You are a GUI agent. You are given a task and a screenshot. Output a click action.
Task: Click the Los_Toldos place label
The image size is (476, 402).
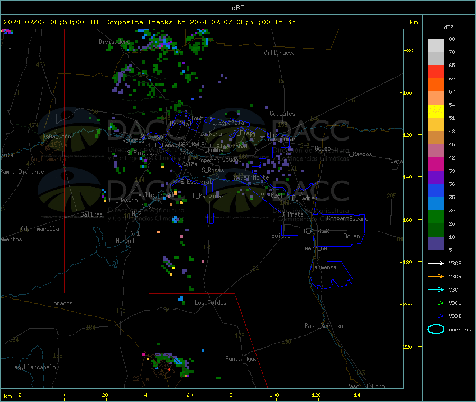pyautogui.click(x=210, y=303)
